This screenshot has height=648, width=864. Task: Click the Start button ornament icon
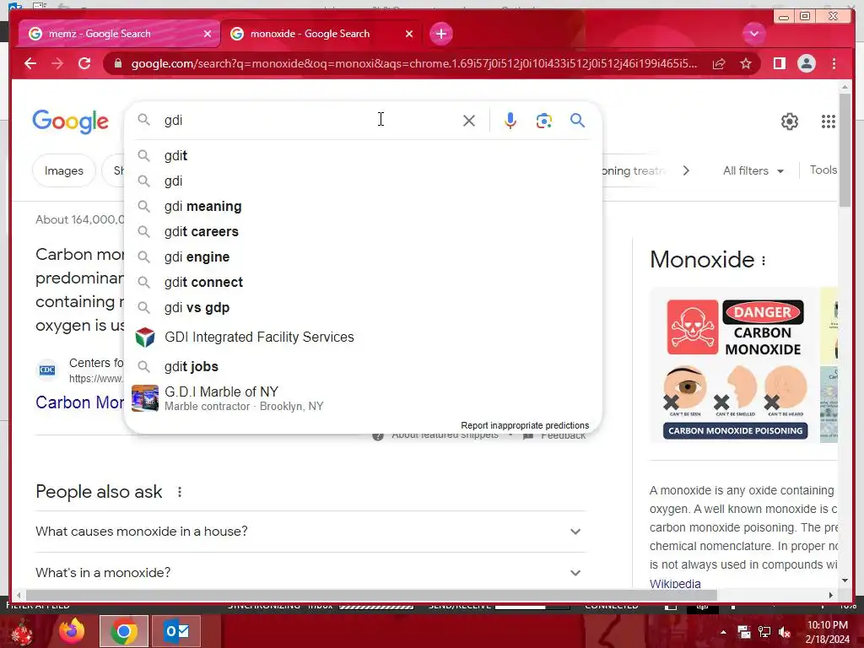click(x=21, y=633)
